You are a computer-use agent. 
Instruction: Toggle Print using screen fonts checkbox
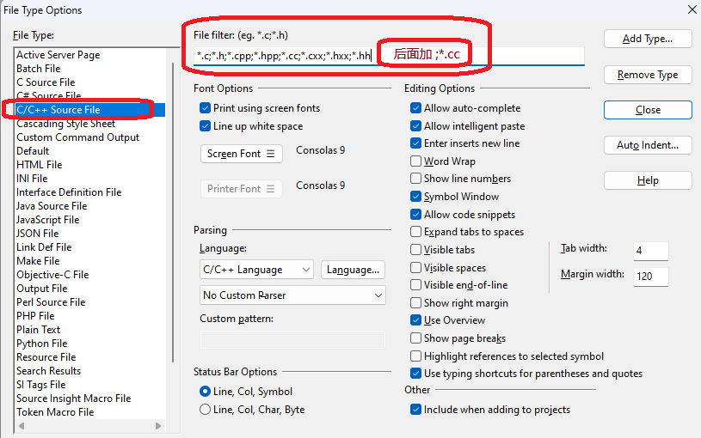click(206, 108)
